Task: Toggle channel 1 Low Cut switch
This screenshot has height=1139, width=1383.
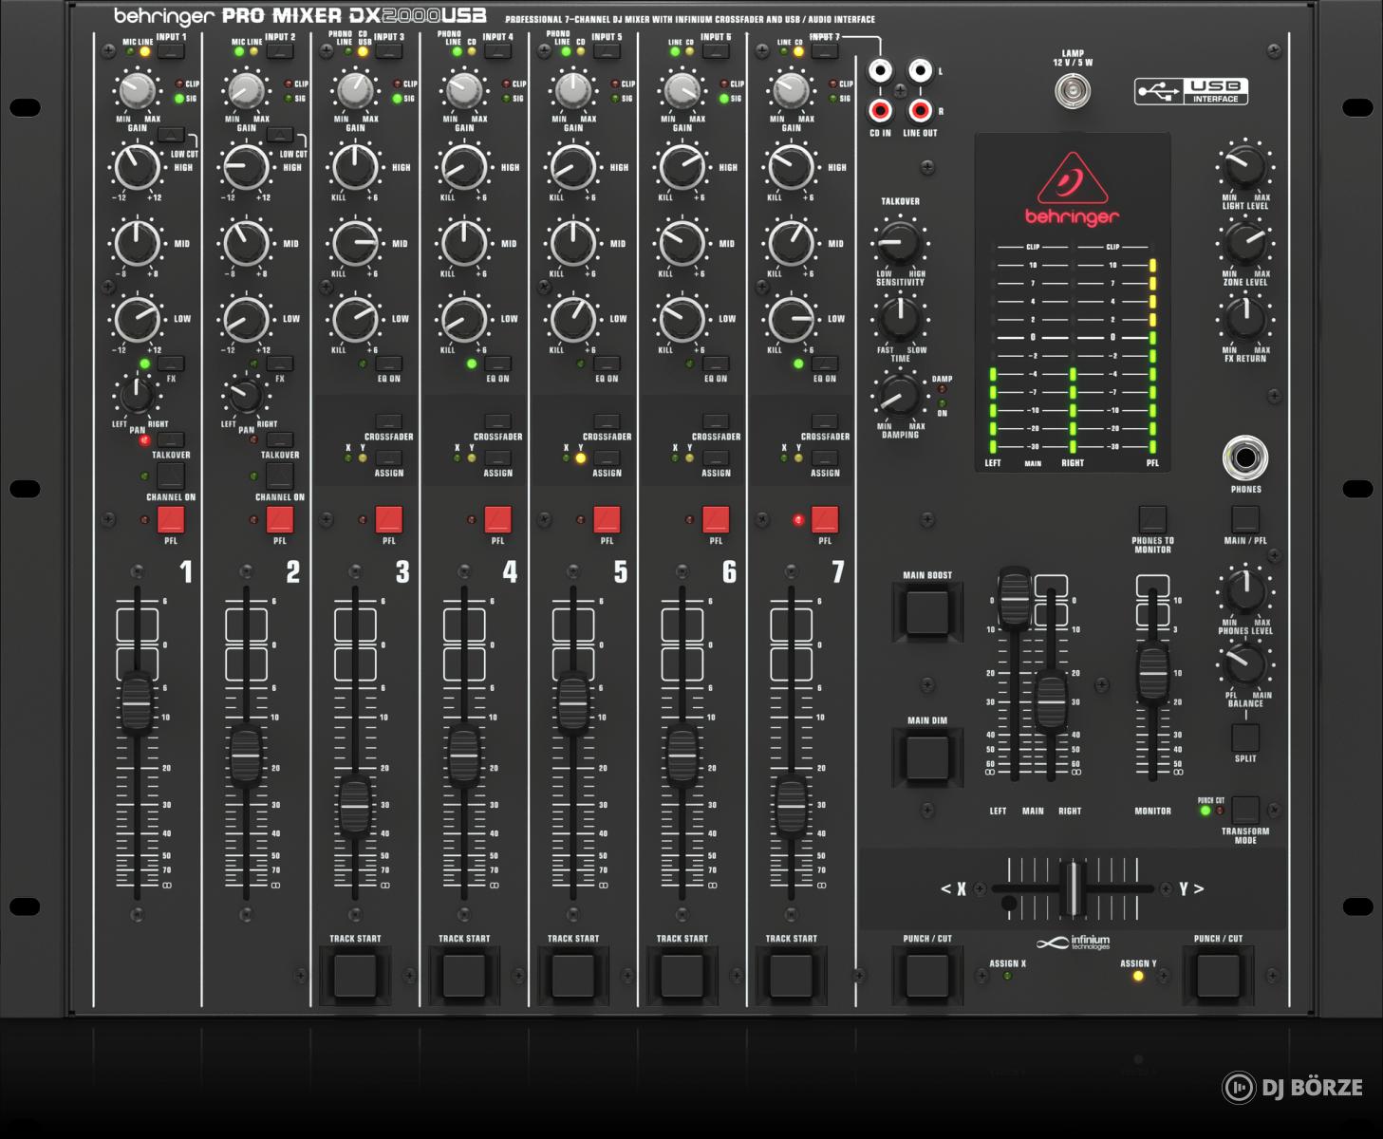Action: click(171, 134)
